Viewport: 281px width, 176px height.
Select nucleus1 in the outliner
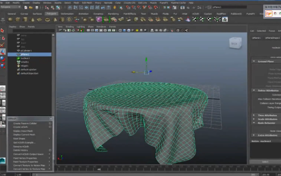click(x=25, y=58)
